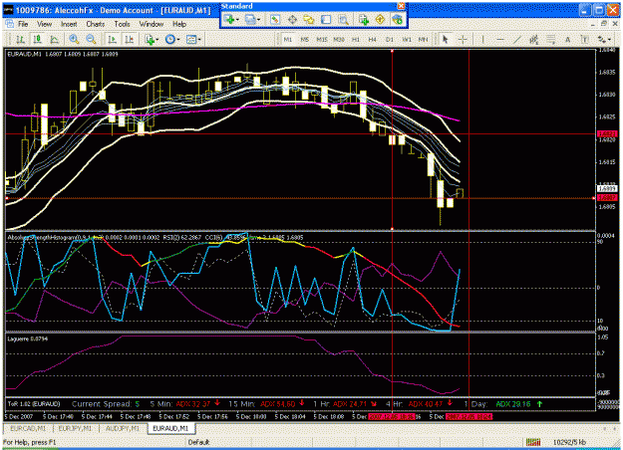
Task: Toggle chart shift from right border
Action: [130, 39]
